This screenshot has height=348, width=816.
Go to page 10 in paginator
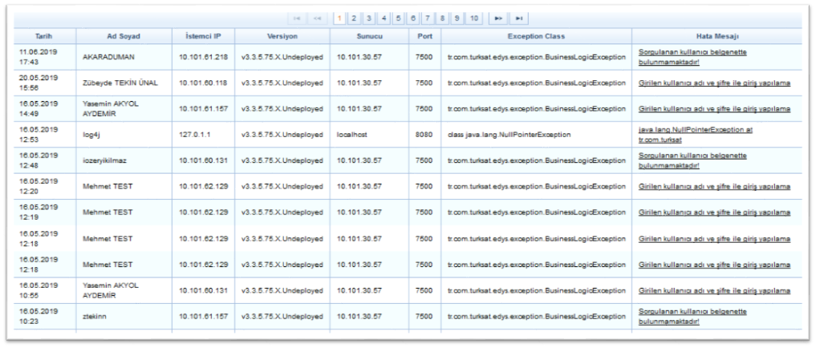coord(473,18)
